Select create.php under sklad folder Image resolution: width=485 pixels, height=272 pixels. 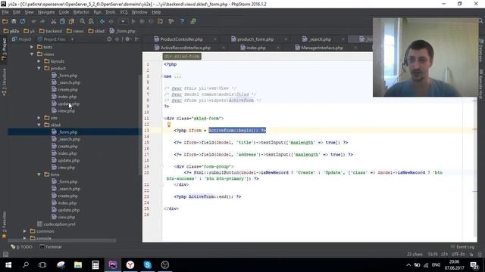[64, 146]
